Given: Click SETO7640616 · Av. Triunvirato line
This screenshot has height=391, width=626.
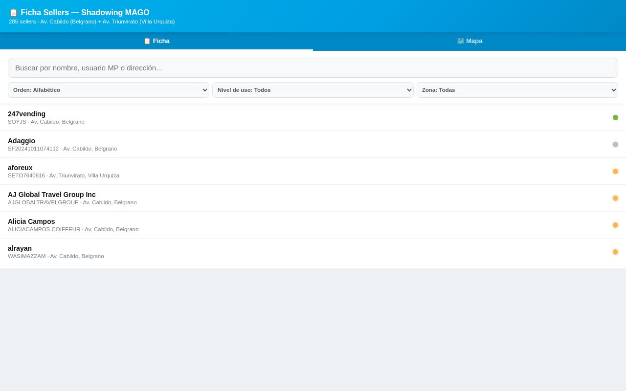Looking at the screenshot, I should (x=64, y=175).
